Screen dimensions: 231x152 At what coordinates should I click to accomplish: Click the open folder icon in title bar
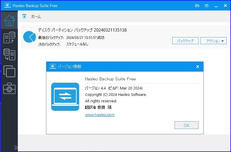197,6
